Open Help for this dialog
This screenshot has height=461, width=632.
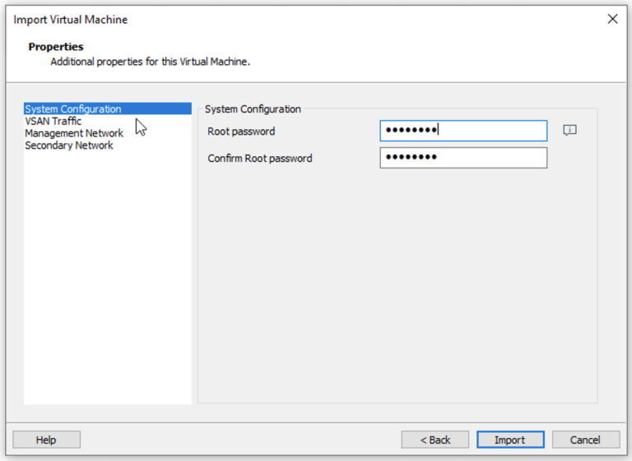click(x=46, y=440)
